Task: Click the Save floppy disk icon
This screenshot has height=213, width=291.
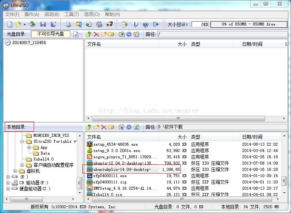Action: [43, 24]
